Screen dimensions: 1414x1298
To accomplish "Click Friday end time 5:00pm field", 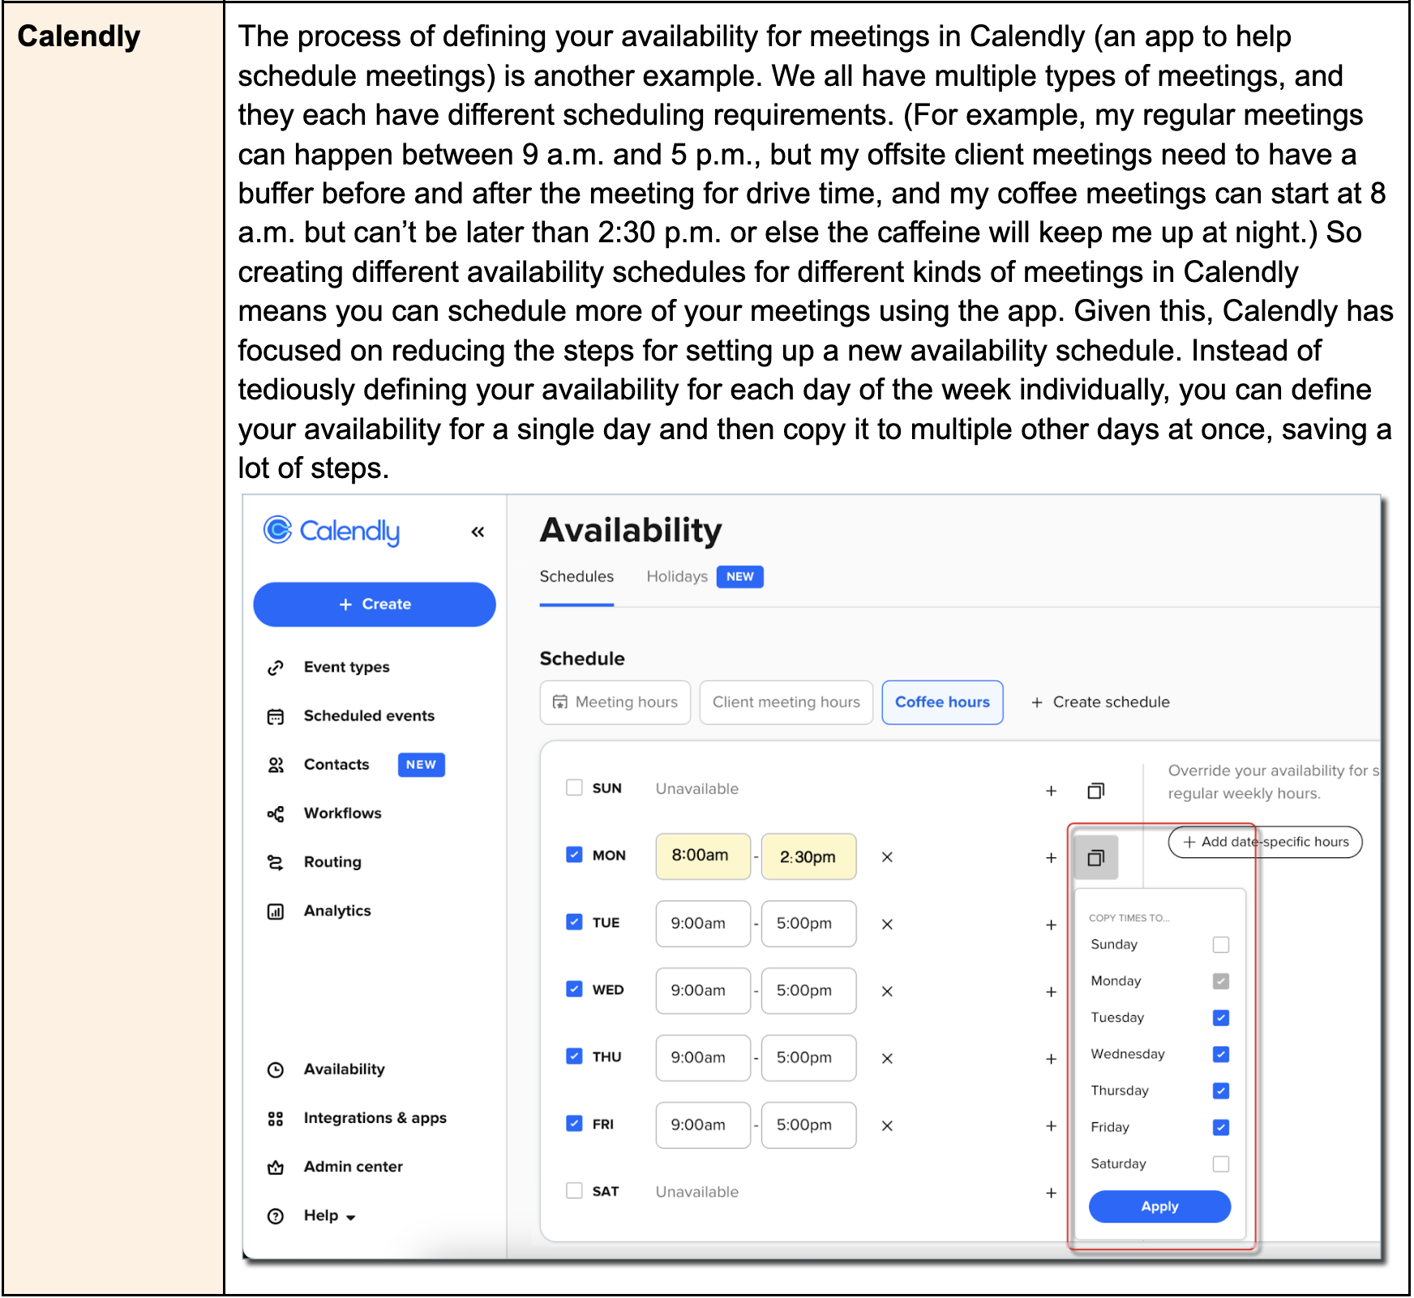I will click(x=809, y=1125).
